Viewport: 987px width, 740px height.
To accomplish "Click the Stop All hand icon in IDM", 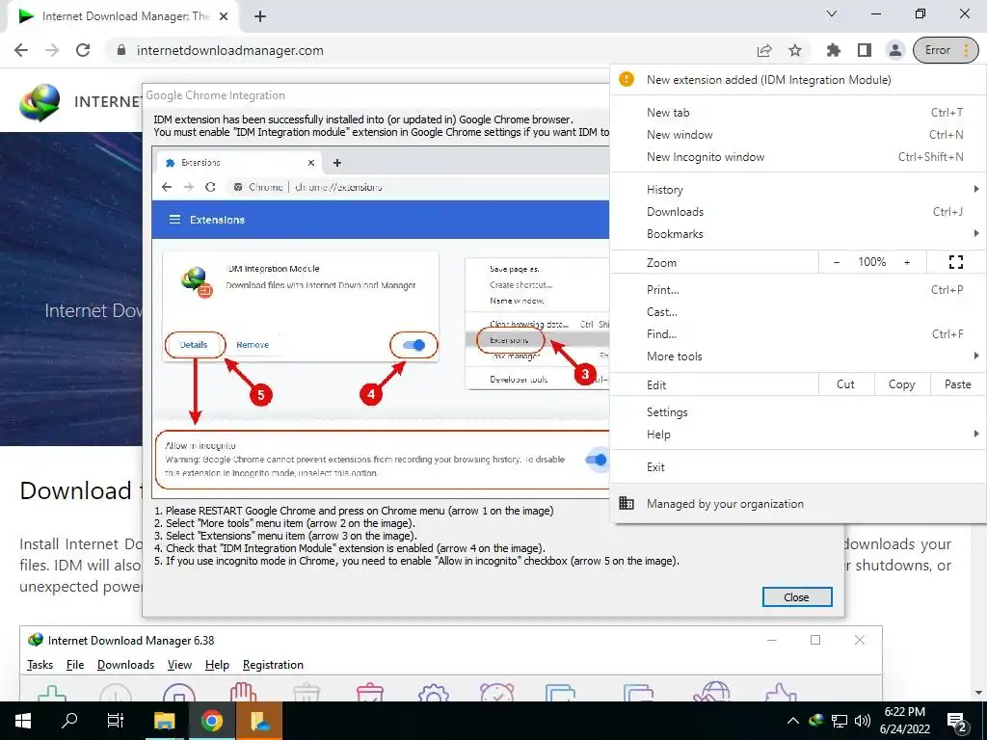I will coord(243,692).
